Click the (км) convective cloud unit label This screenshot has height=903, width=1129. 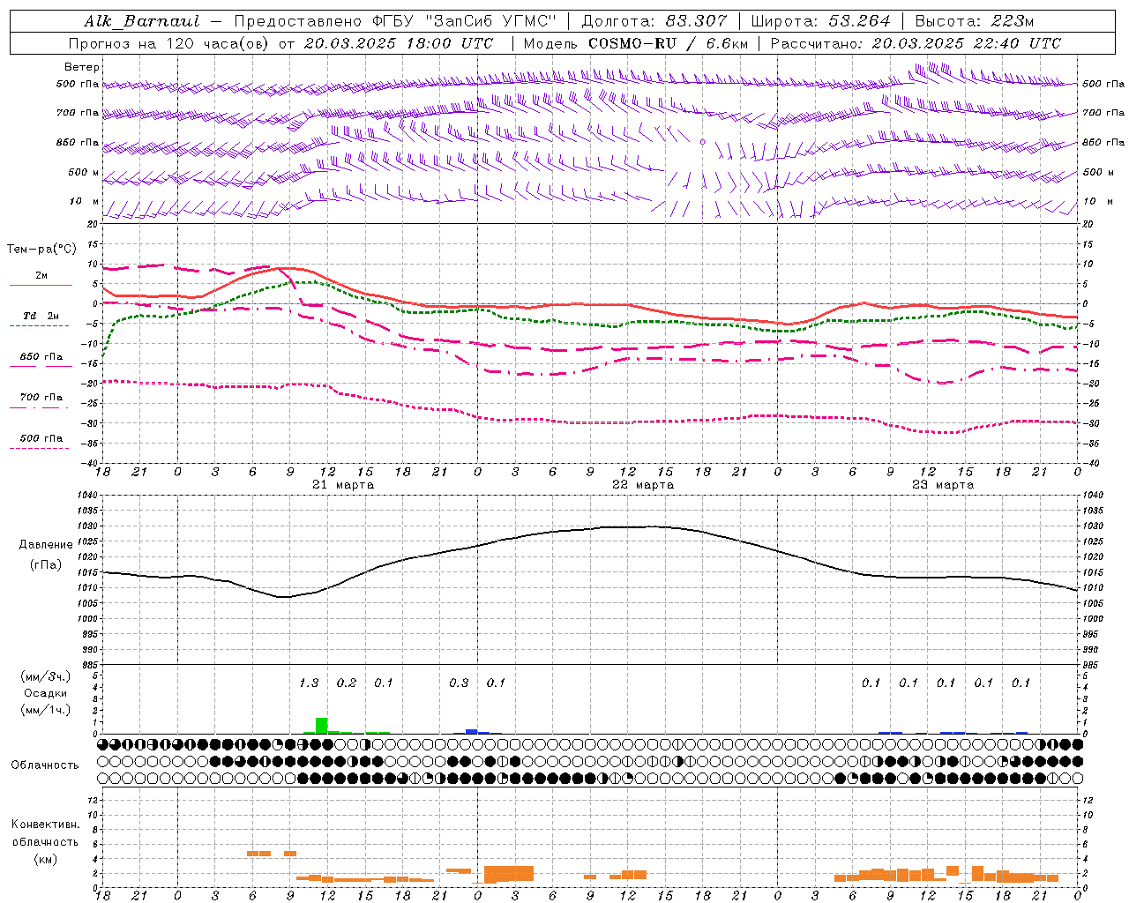point(45,859)
